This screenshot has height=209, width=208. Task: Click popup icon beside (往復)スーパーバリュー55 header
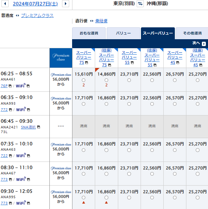[155, 65]
